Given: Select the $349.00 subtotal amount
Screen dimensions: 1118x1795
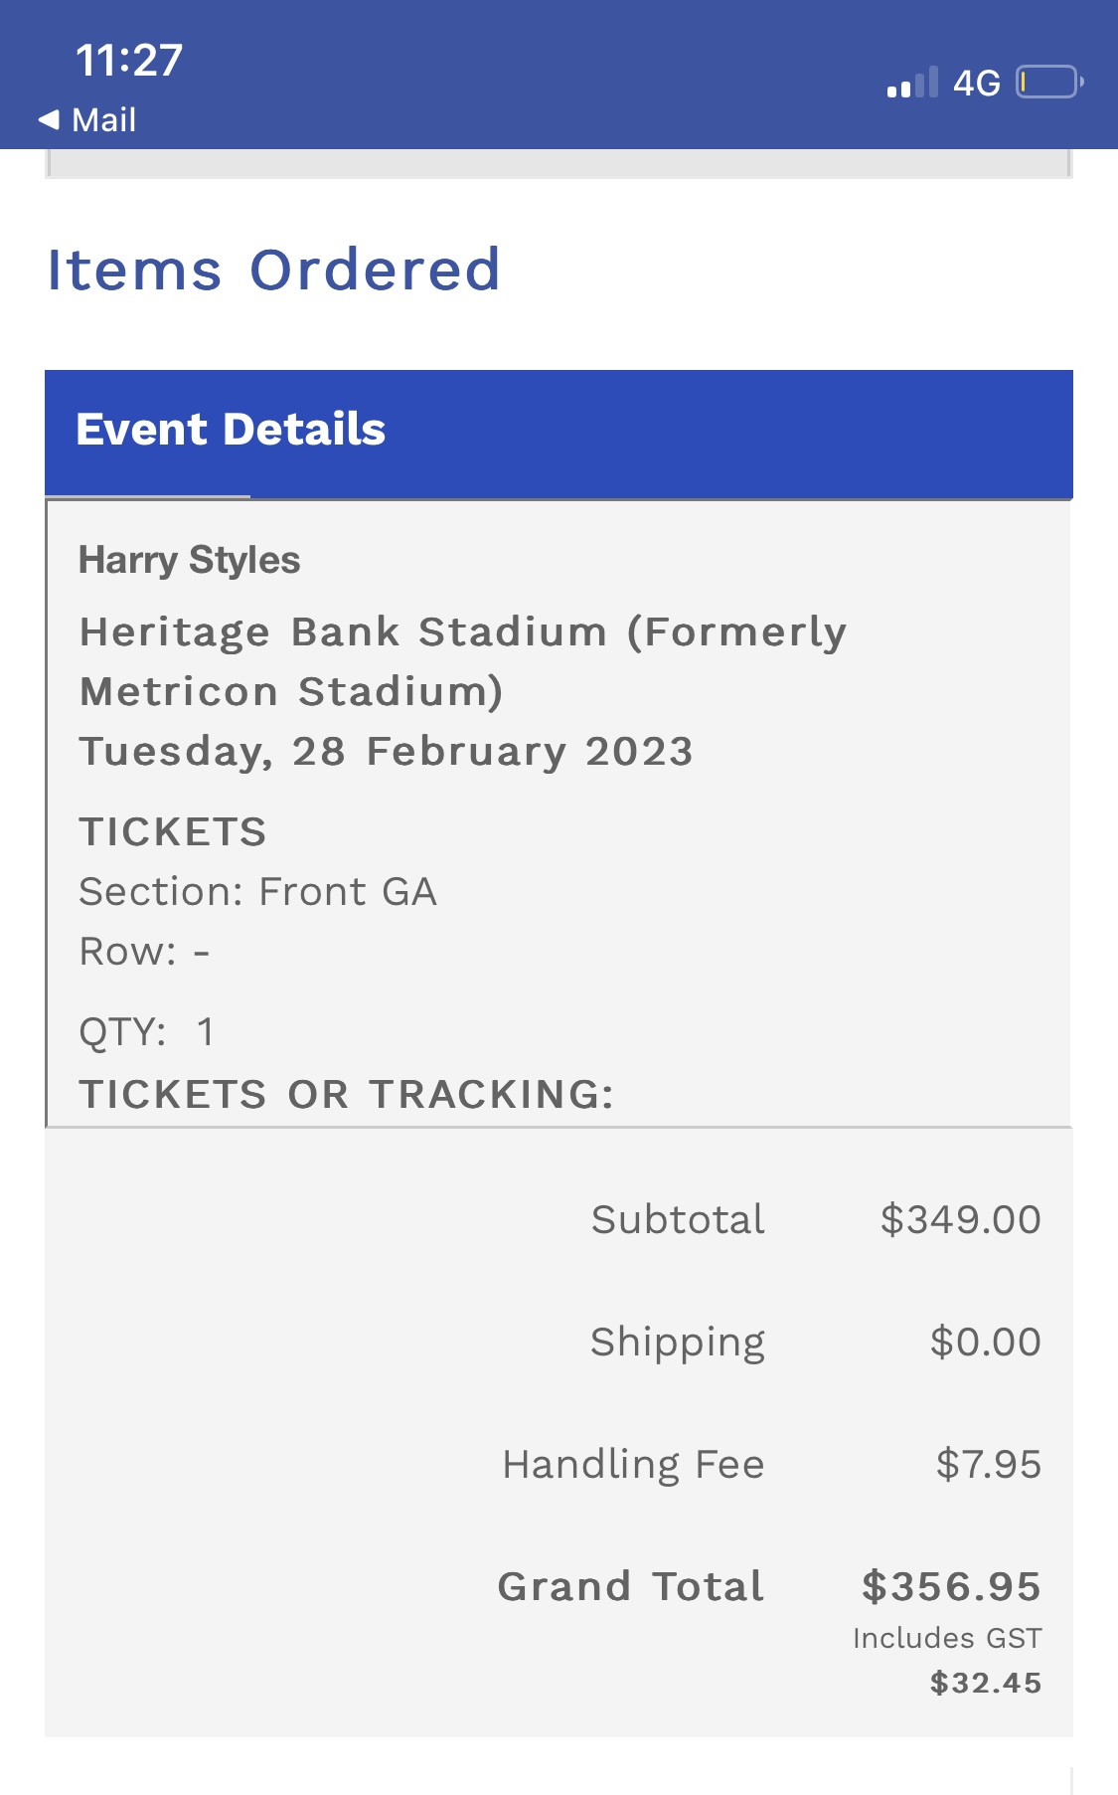Looking at the screenshot, I should [x=960, y=1219].
